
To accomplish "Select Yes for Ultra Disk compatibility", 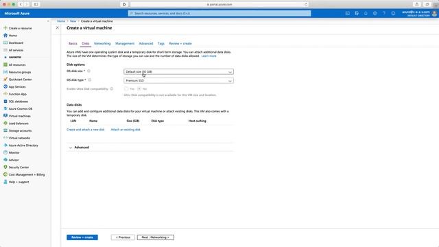I will (x=126, y=89).
